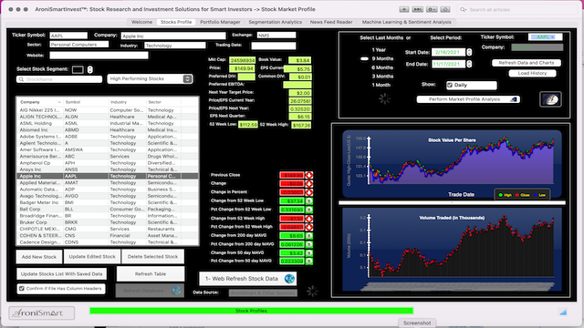Click the AroniSmart logo at bottom left
The image size is (584, 328).
coord(42,313)
